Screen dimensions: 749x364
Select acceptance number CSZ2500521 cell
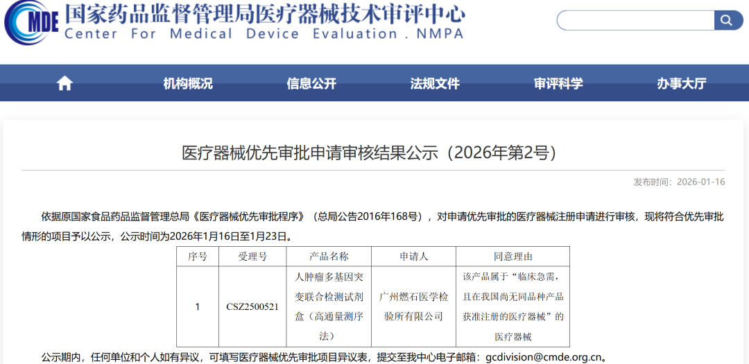pos(252,306)
